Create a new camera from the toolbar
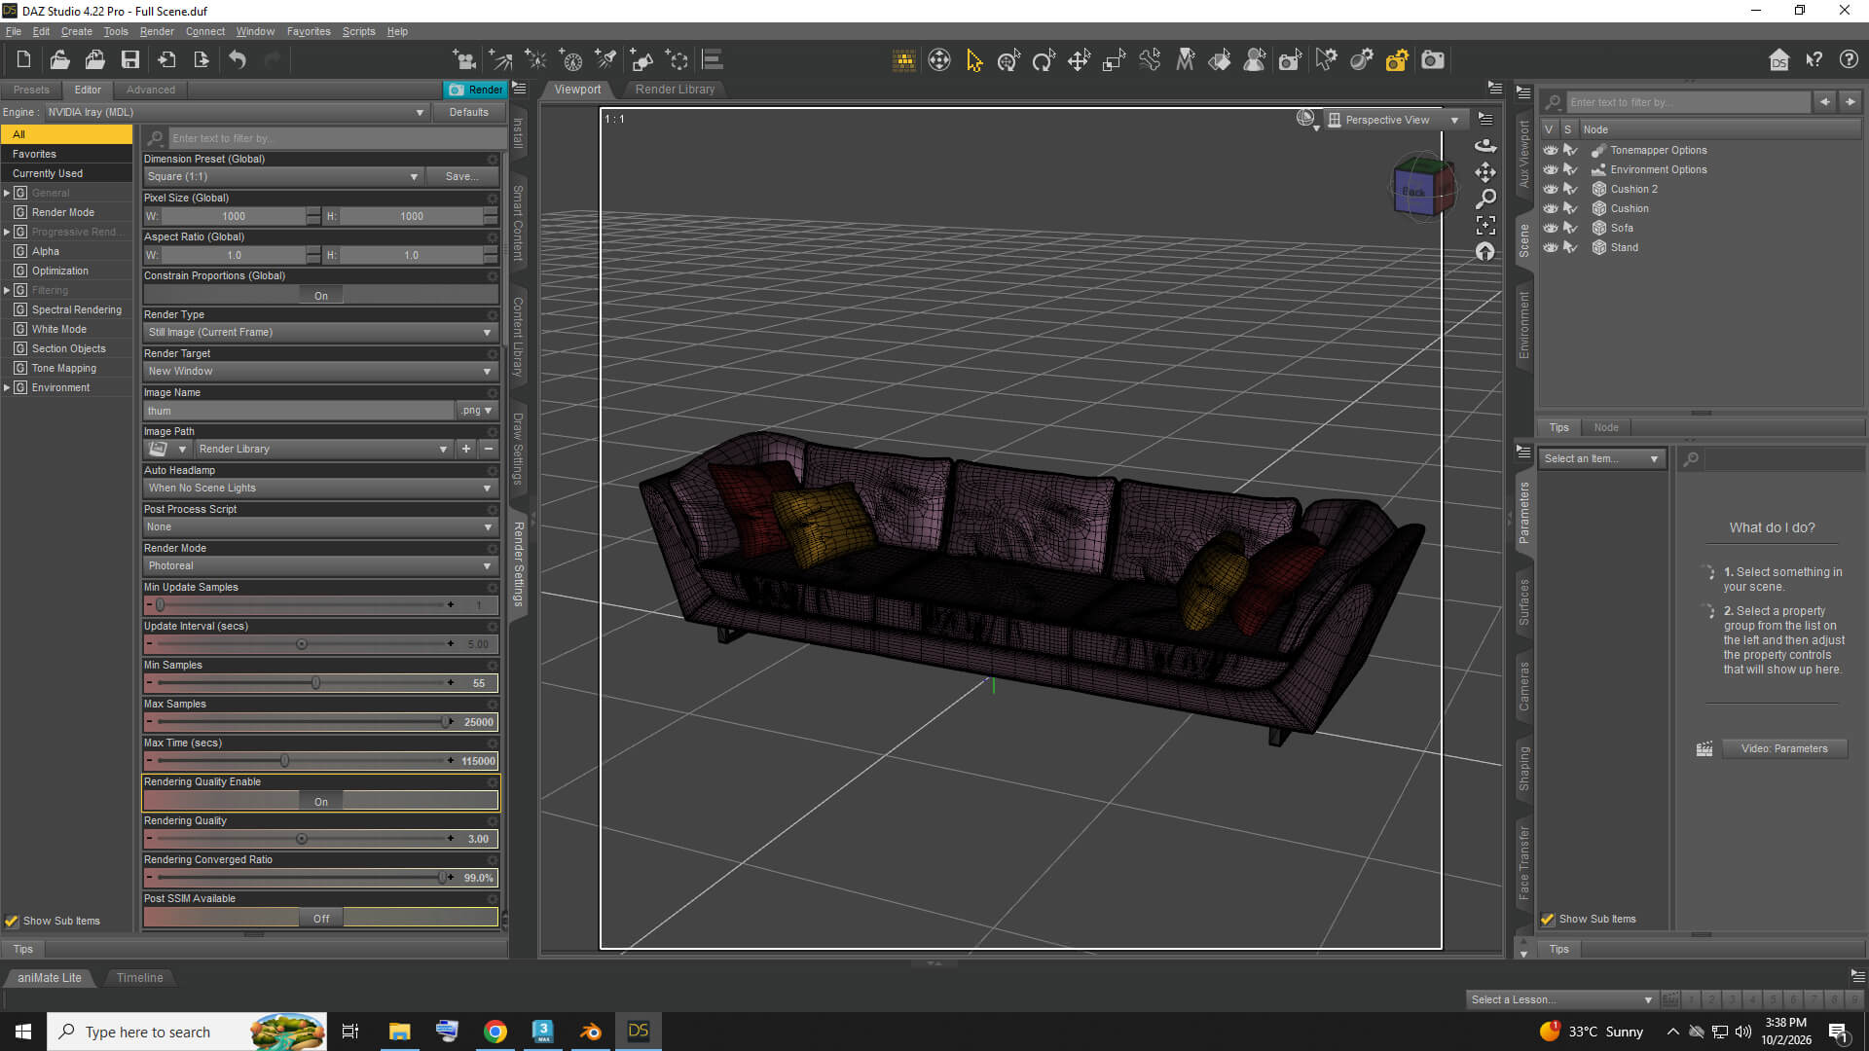This screenshot has height=1051, width=1869. 464,60
